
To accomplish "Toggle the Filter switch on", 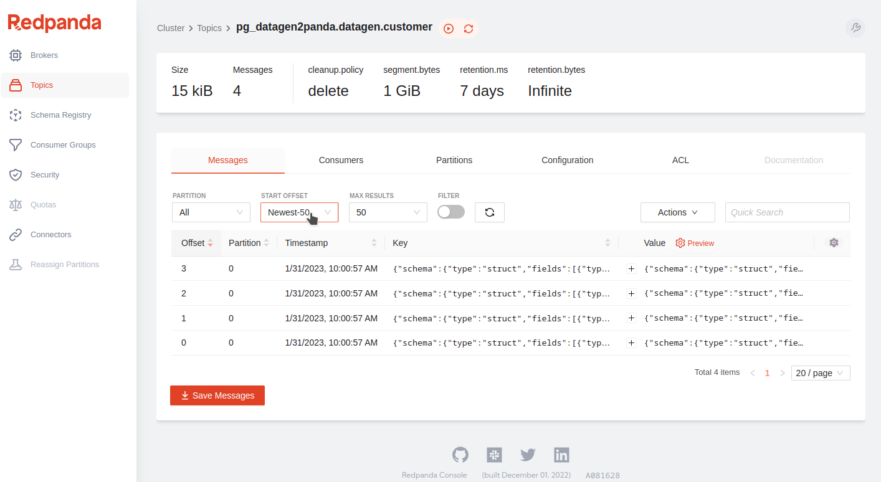I will 451,212.
